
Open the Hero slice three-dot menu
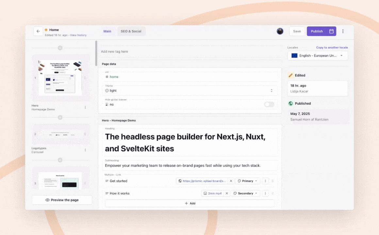click(x=85, y=107)
